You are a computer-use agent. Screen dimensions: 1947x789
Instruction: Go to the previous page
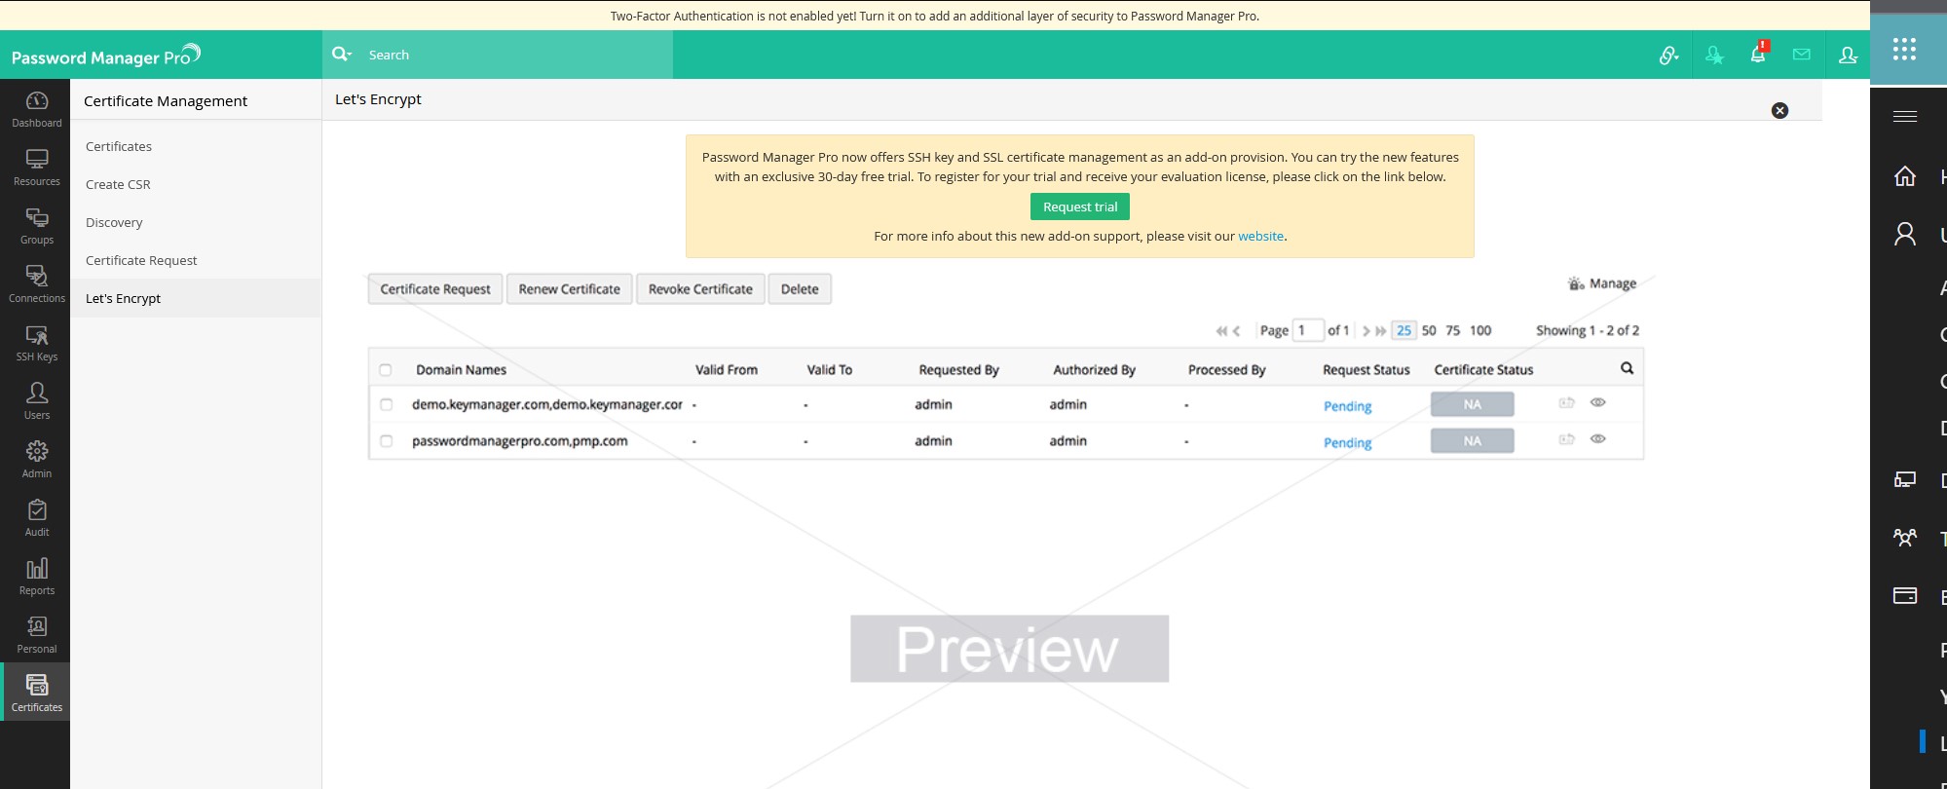[x=1236, y=331]
